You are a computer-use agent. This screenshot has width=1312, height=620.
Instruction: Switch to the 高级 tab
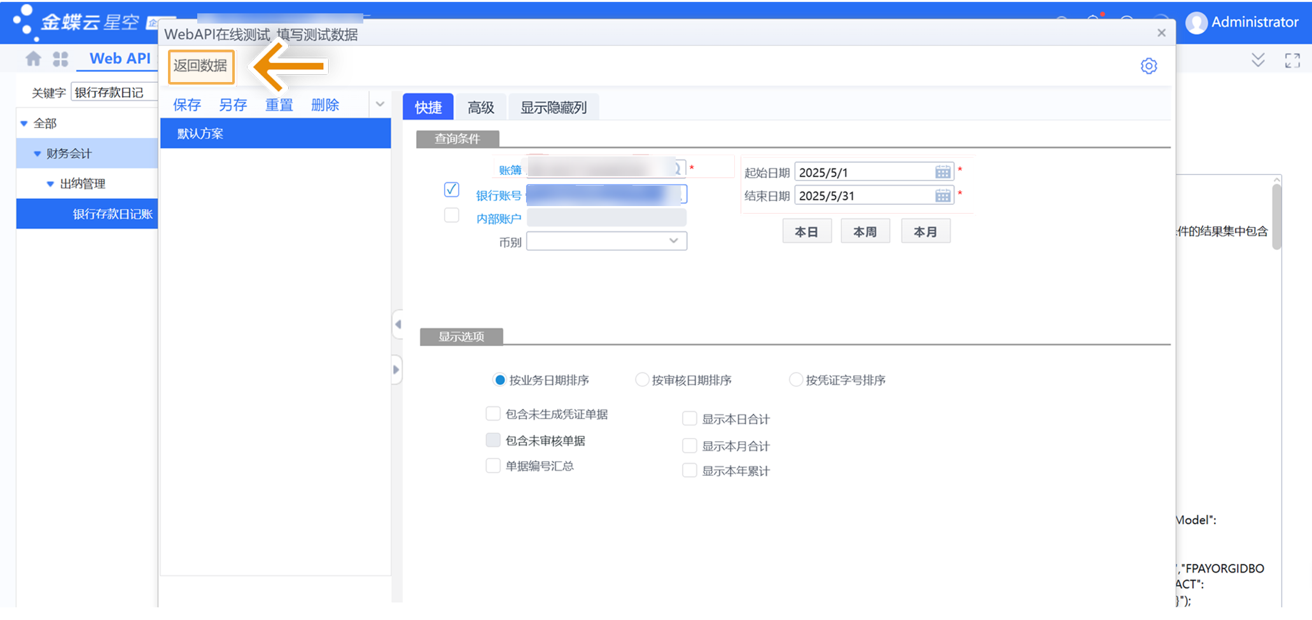click(x=480, y=107)
